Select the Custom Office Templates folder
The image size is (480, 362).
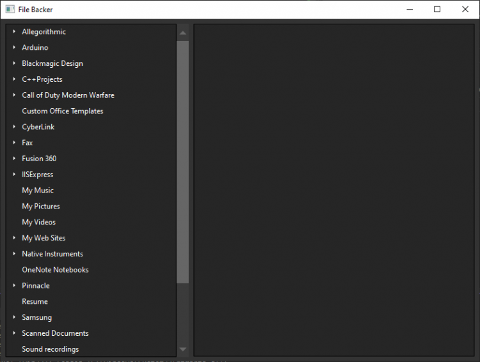pos(62,111)
